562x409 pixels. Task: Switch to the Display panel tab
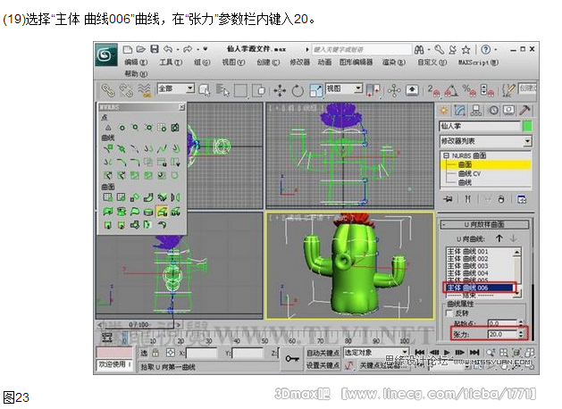point(509,111)
